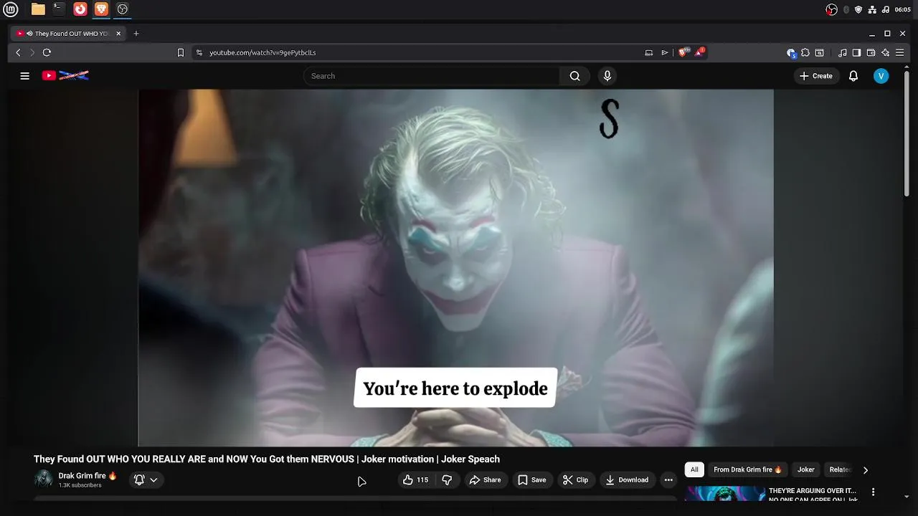Viewport: 918px width, 516px height.
Task: Save the video to a playlist
Action: coord(532,480)
